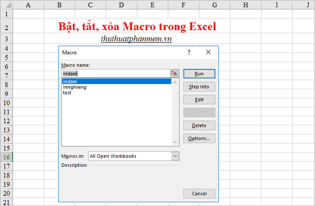The height and width of the screenshot is (206, 315).
Task: Click the thuthuatphanmem.vn link text
Action: (136, 39)
